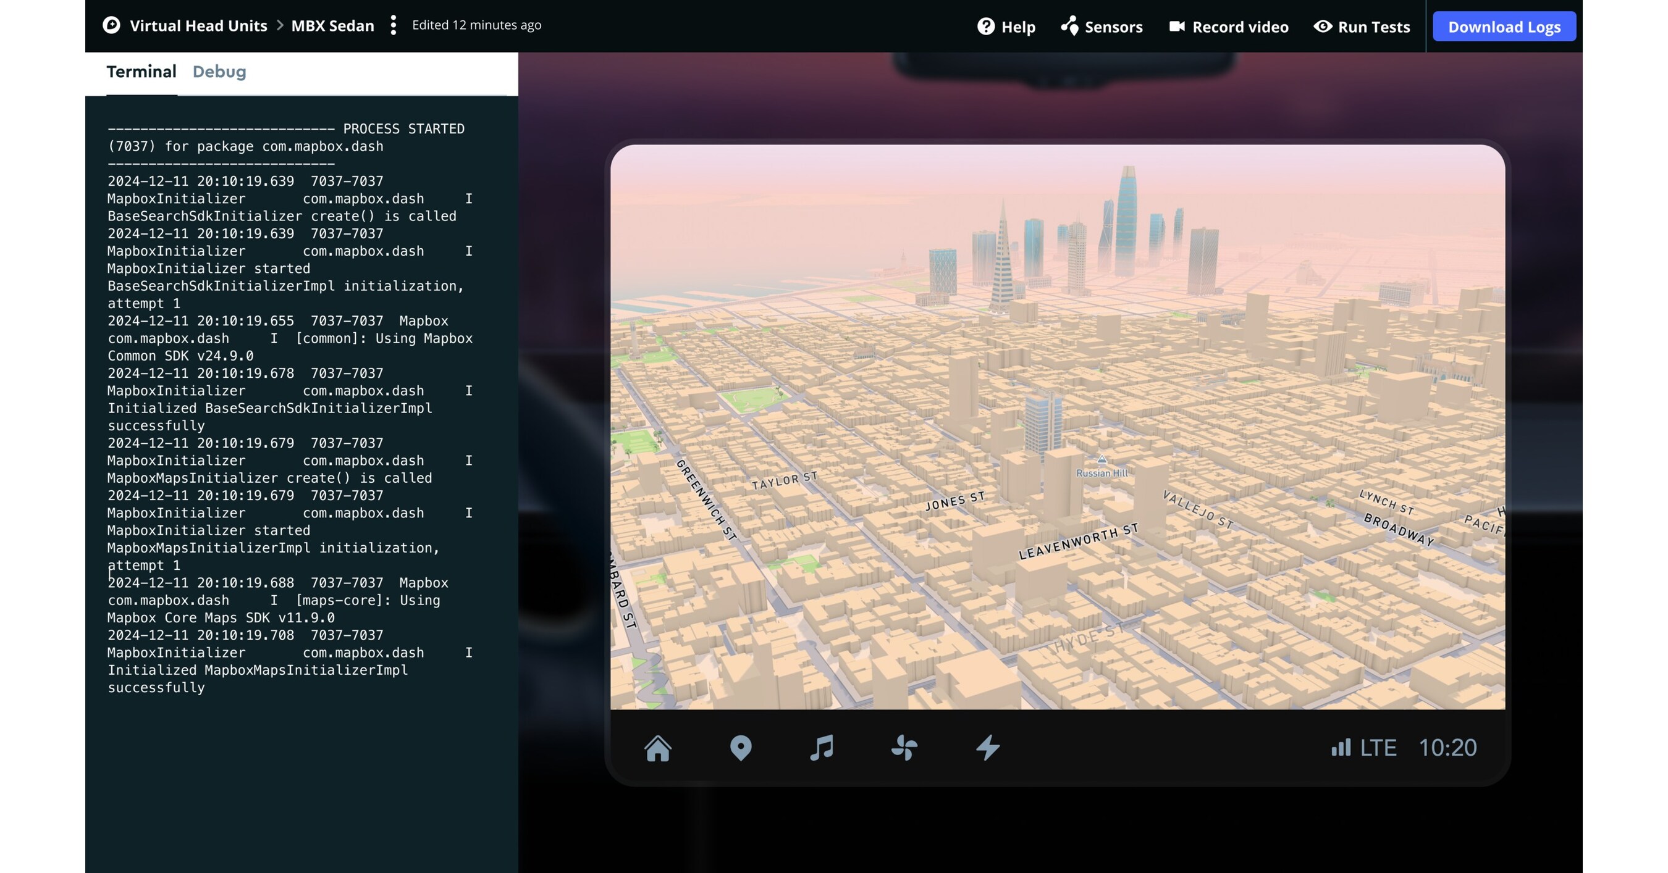Viewport: 1668px width, 873px height.
Task: Start recording video of the head unit
Action: pos(1229,27)
